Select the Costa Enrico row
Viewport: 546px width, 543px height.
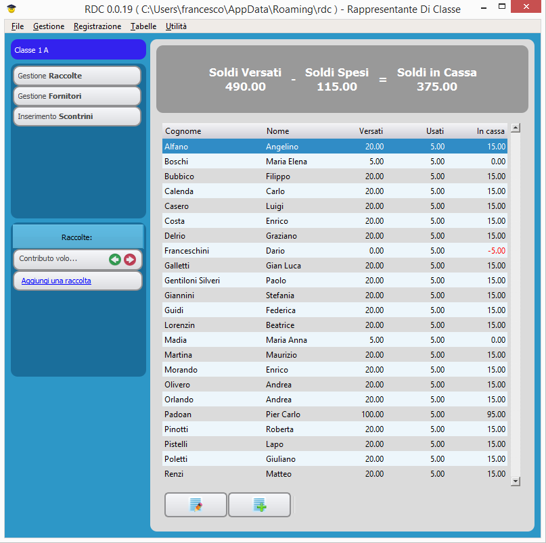click(335, 221)
